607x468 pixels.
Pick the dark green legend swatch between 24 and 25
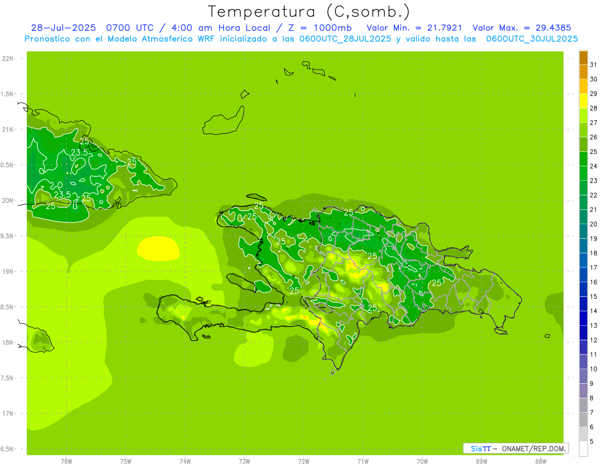coord(583,159)
